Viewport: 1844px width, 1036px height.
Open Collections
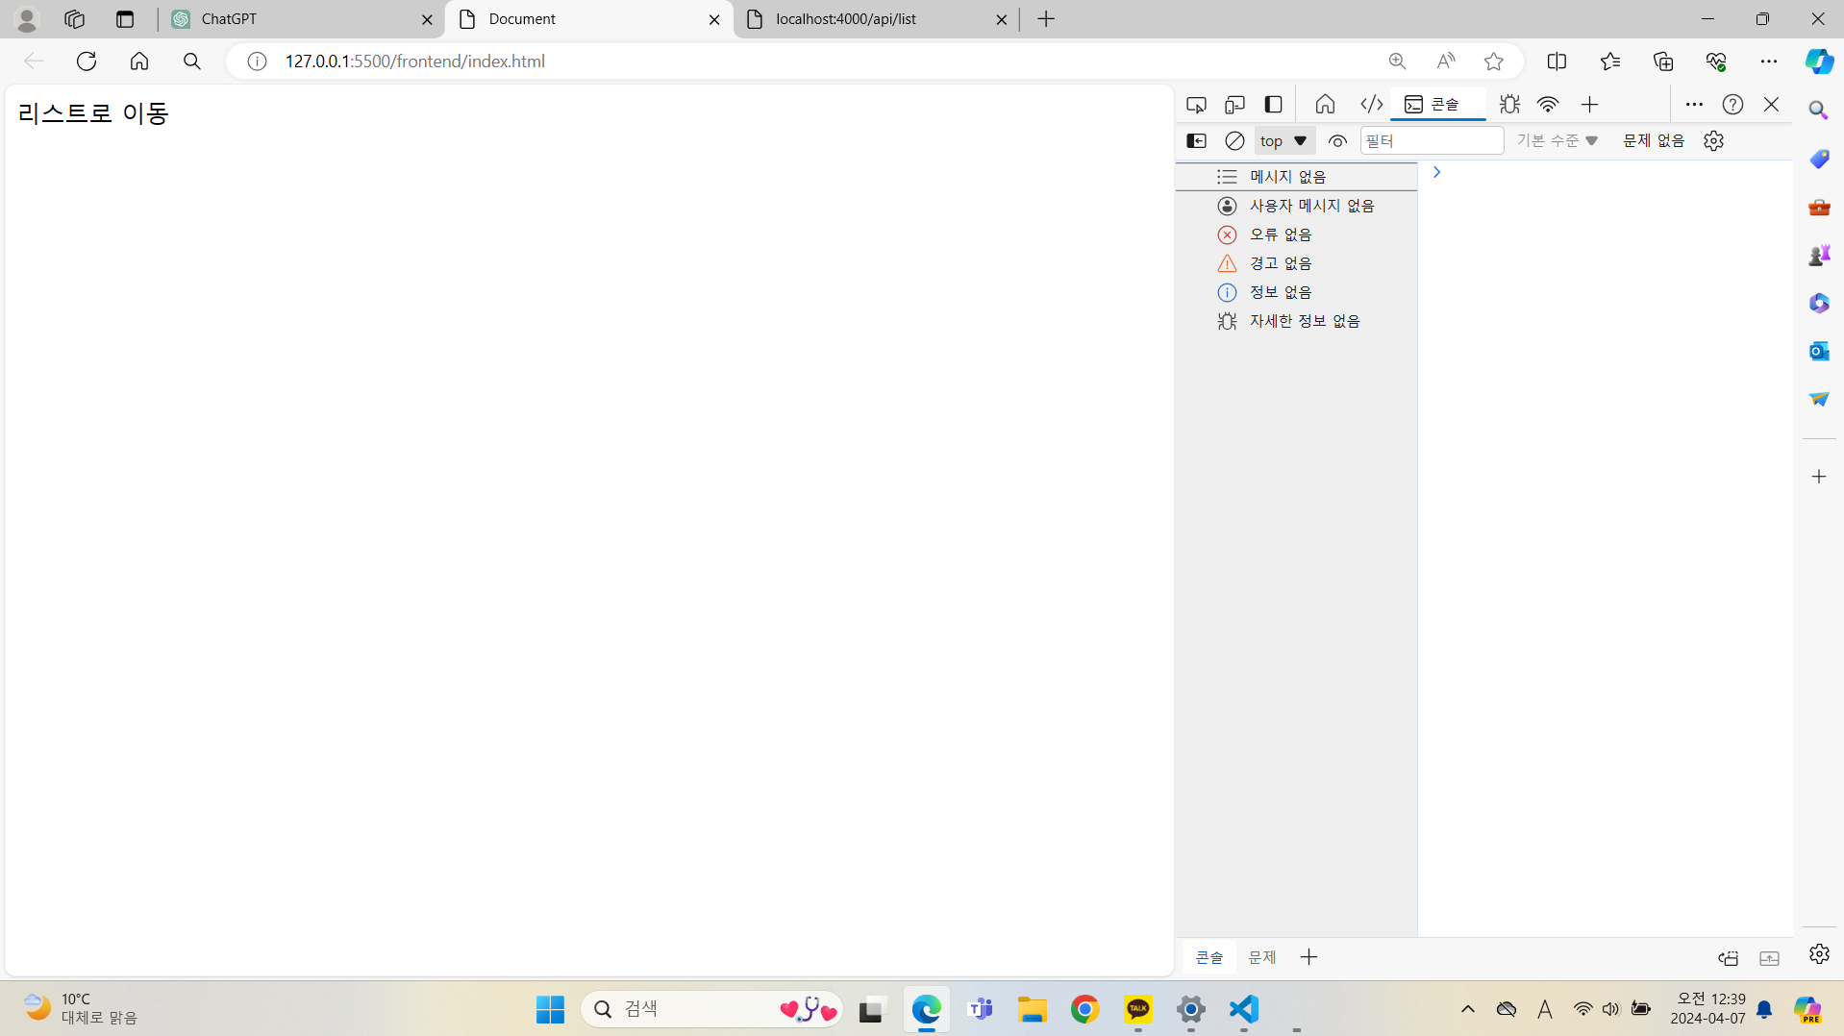click(1663, 62)
